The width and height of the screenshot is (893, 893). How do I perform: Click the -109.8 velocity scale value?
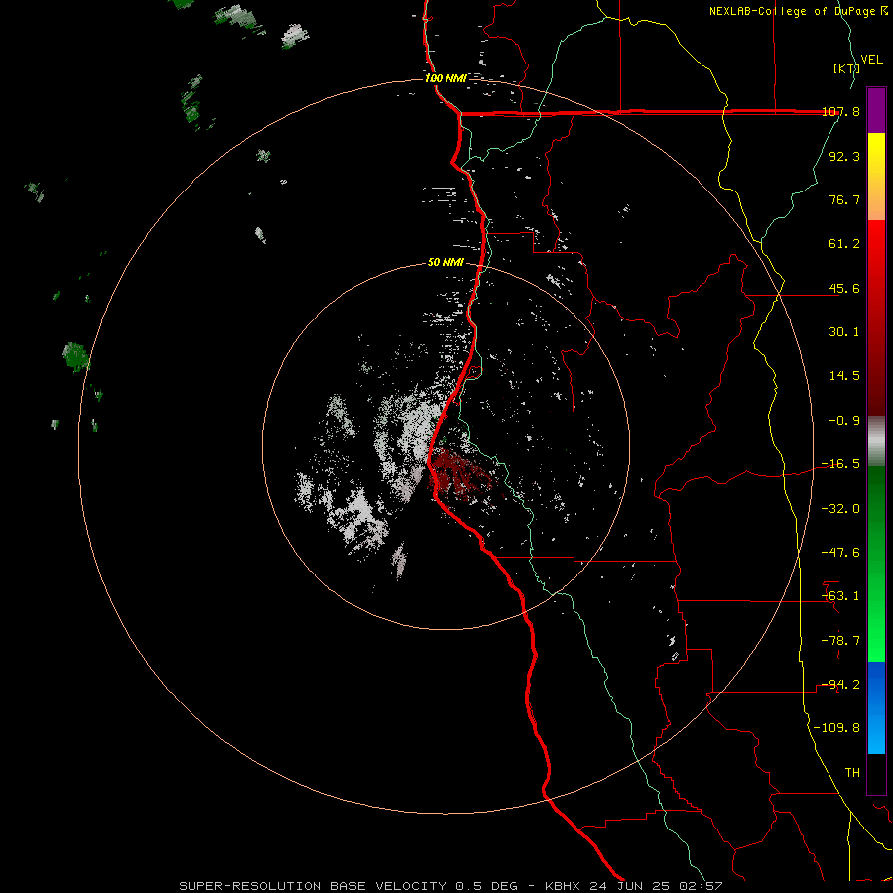pyautogui.click(x=837, y=728)
